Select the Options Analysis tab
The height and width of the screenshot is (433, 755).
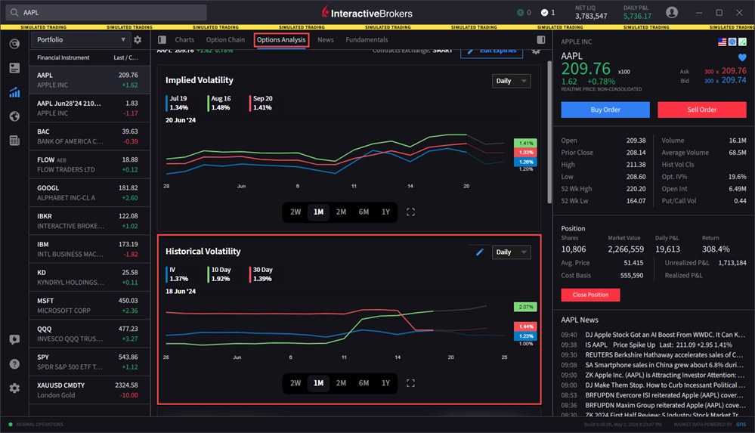pos(281,40)
